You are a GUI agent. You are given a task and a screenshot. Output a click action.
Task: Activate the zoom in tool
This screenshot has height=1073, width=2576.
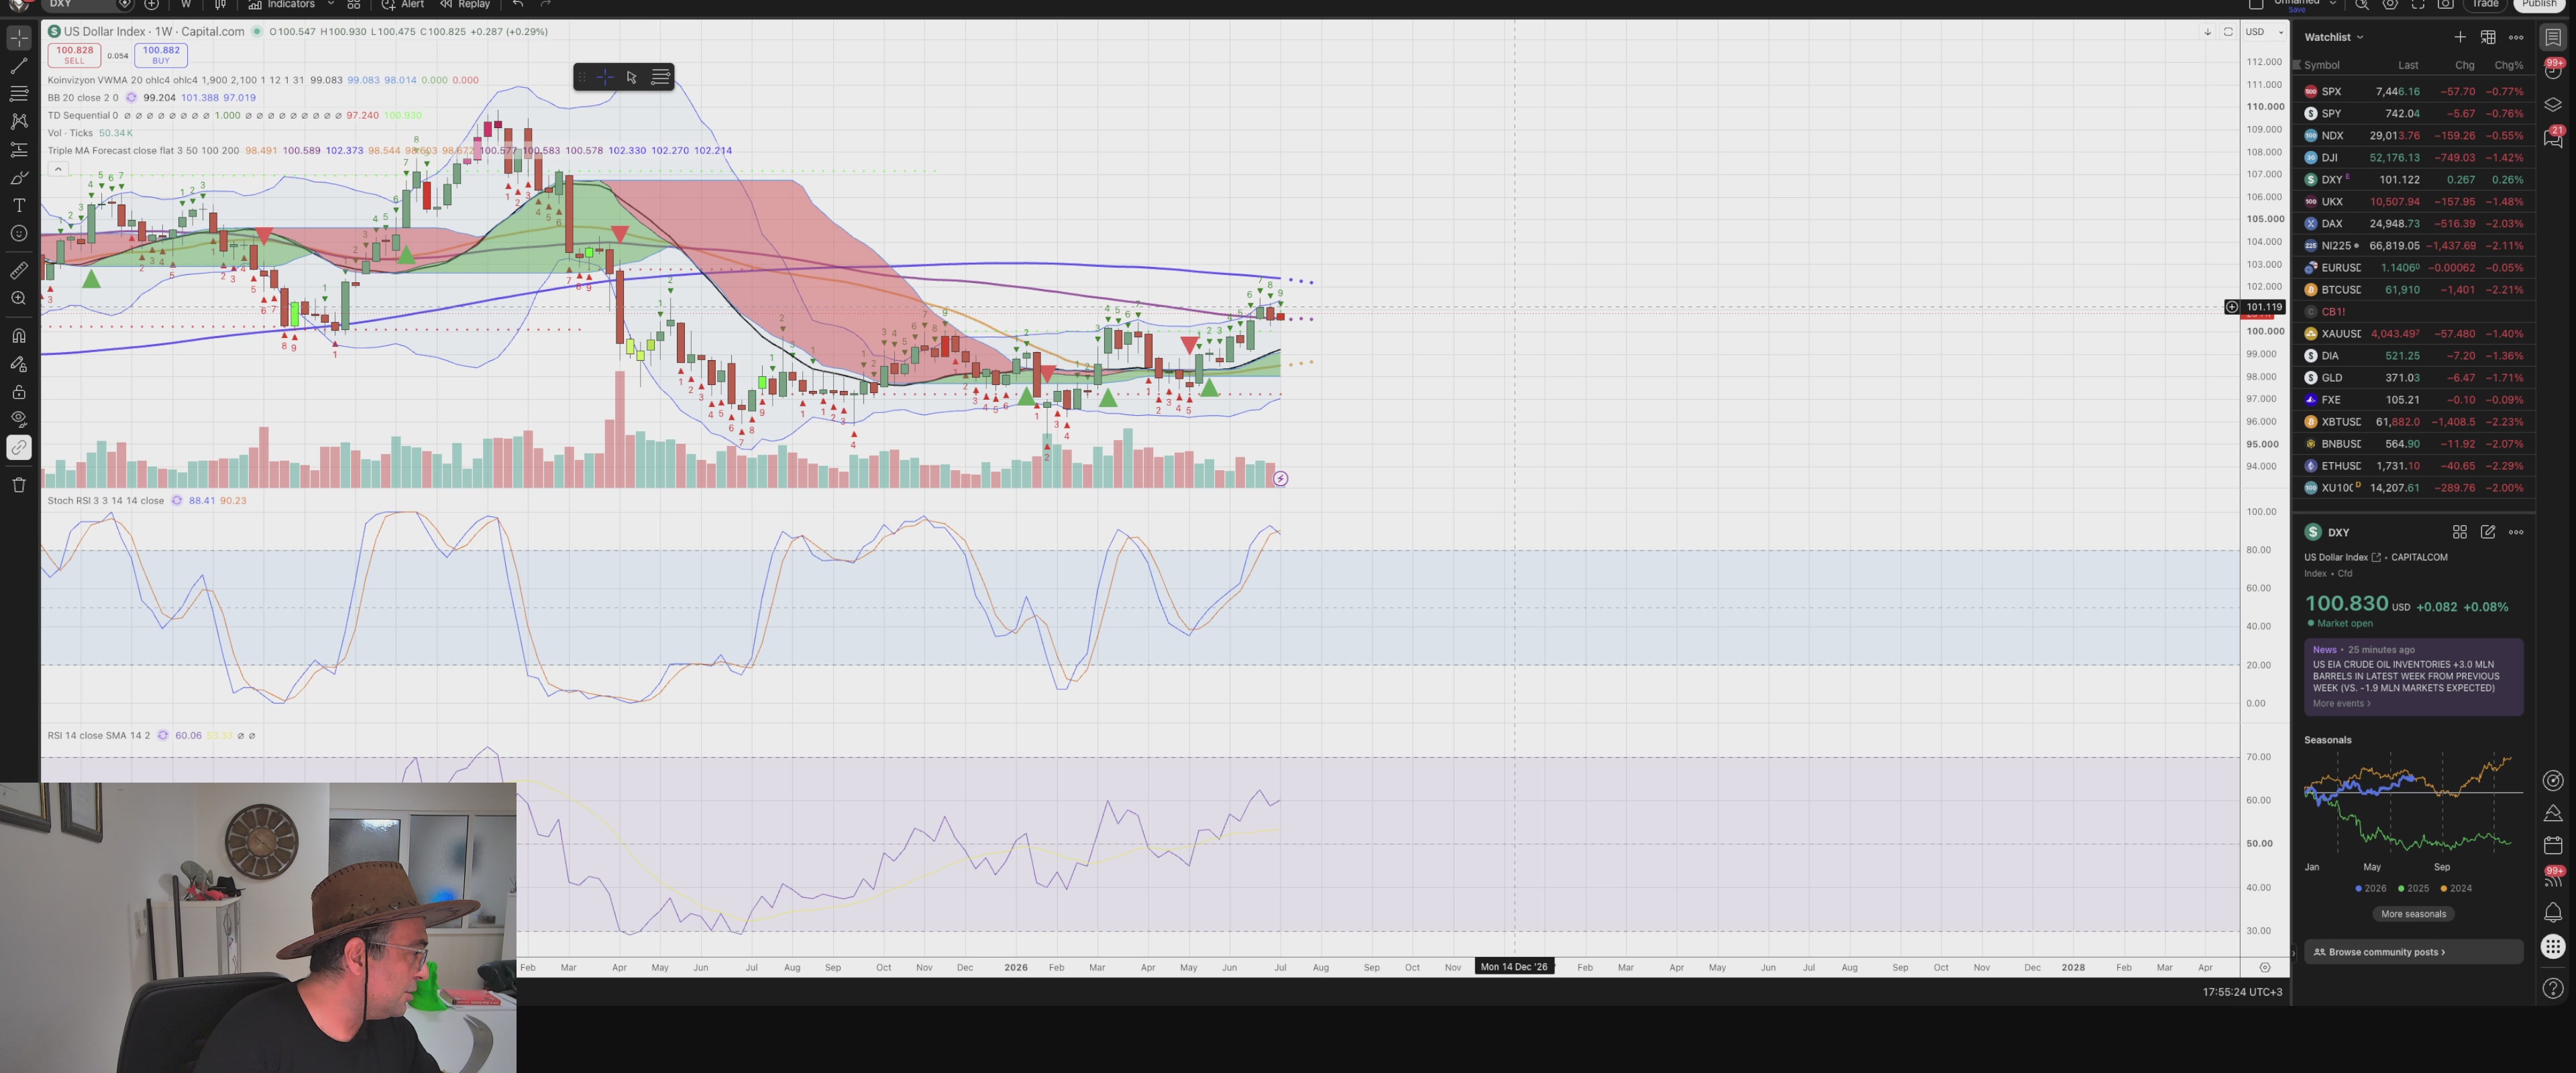coord(19,299)
